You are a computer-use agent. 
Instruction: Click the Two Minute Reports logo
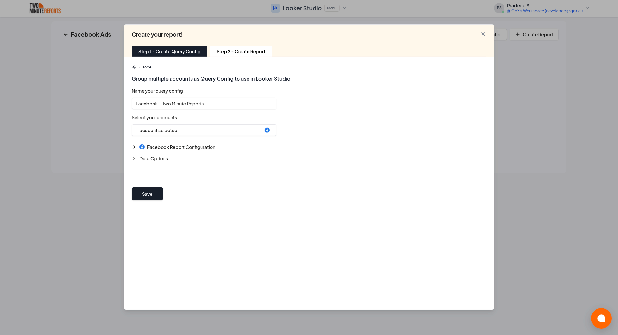coord(45,8)
